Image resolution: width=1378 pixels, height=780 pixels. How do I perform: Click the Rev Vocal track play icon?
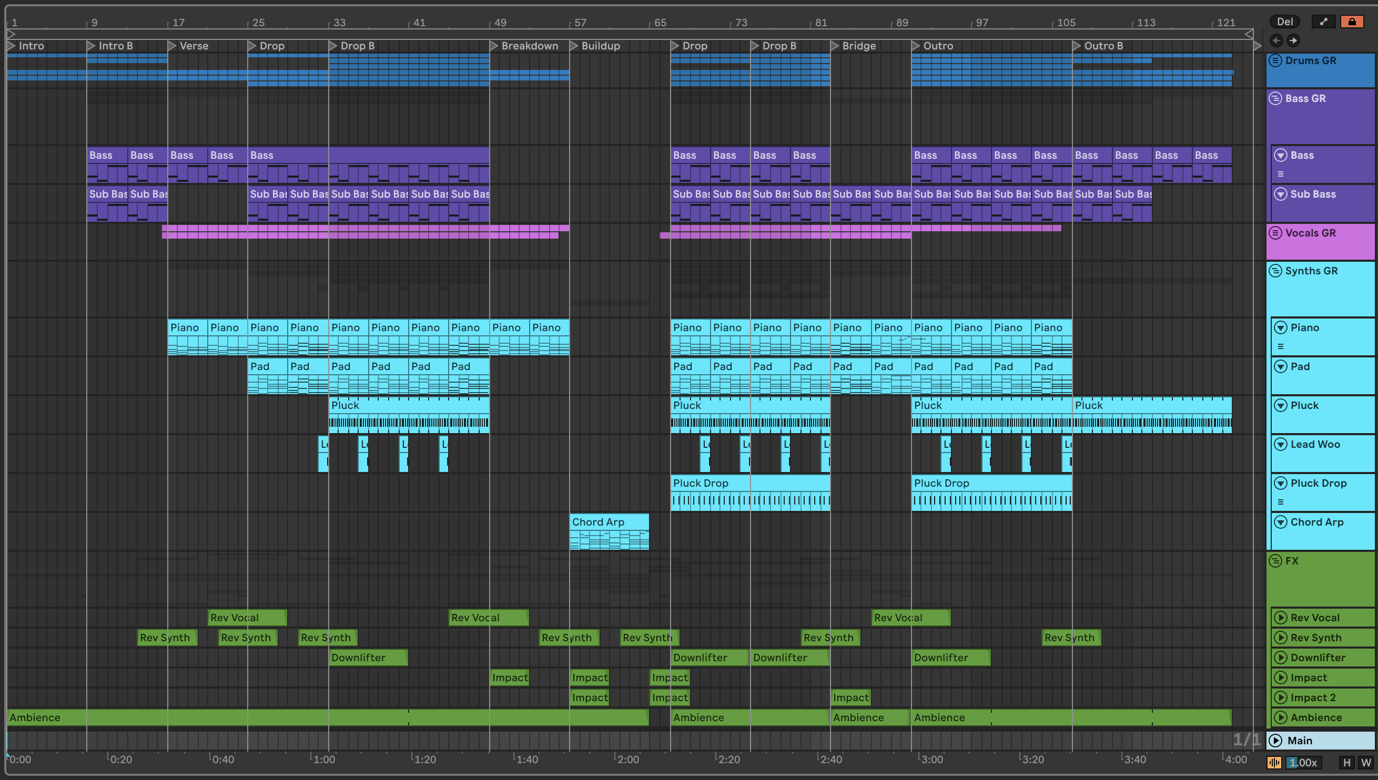coord(1281,618)
